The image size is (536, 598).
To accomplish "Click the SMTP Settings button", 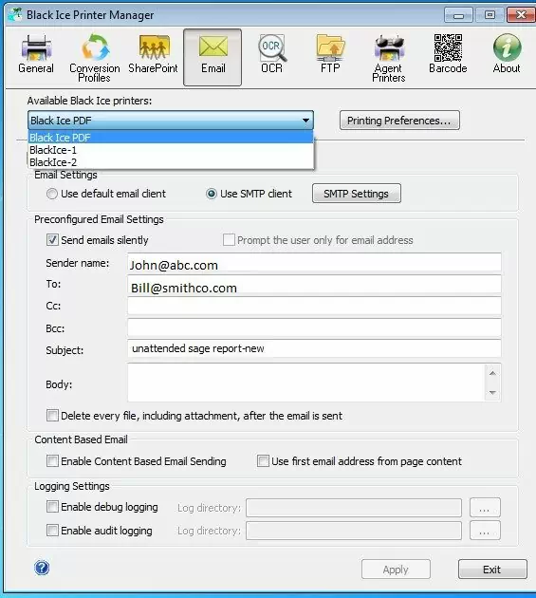I will click(357, 194).
